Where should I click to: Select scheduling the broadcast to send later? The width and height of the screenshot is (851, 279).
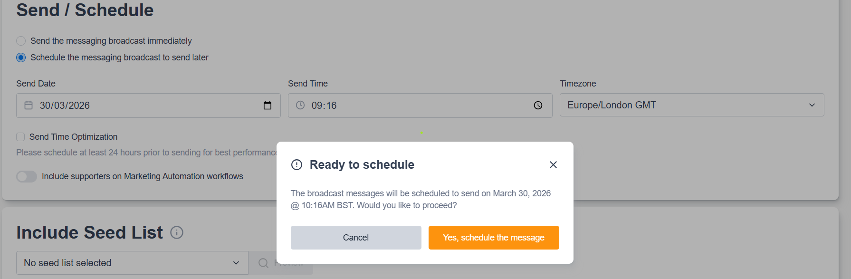pos(20,58)
